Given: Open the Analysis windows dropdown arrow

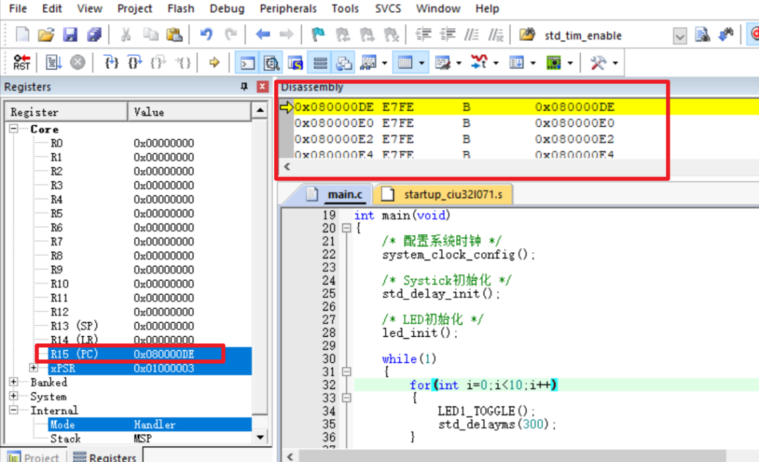Looking at the screenshot, I should click(x=496, y=63).
